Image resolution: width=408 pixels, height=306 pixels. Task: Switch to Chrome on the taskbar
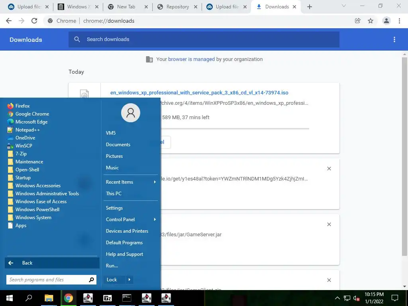tap(69, 298)
